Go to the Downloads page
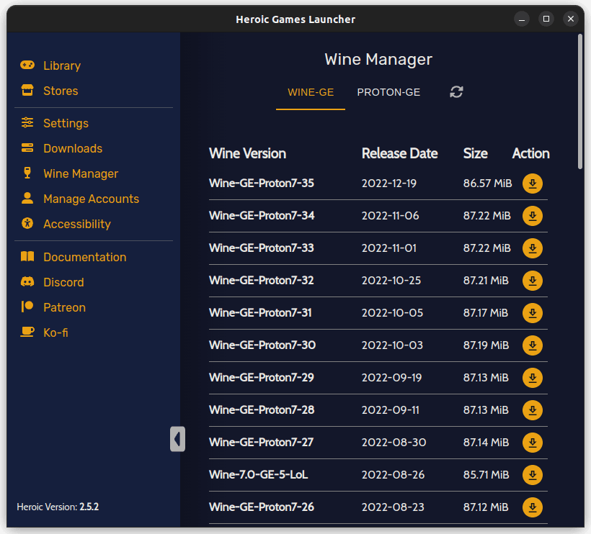591x534 pixels. click(72, 148)
